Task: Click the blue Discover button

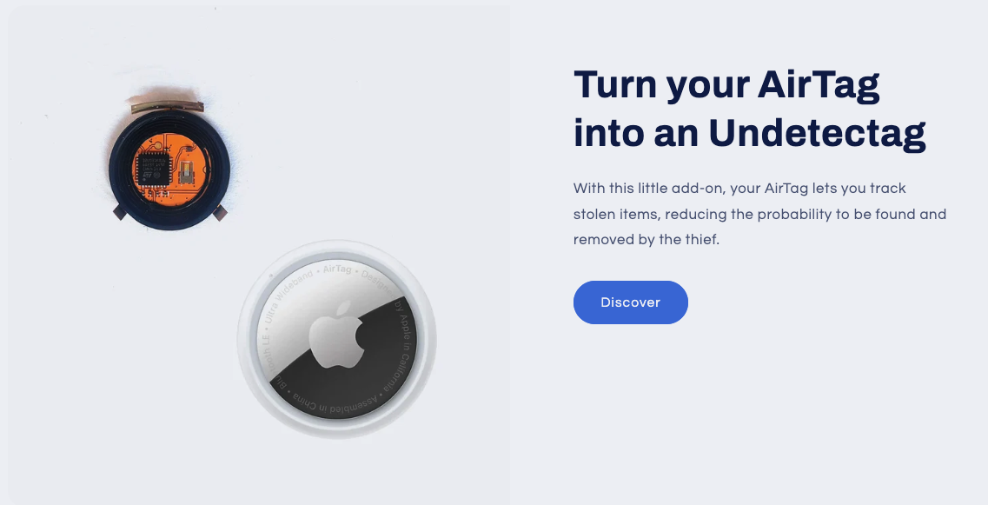Action: point(630,302)
